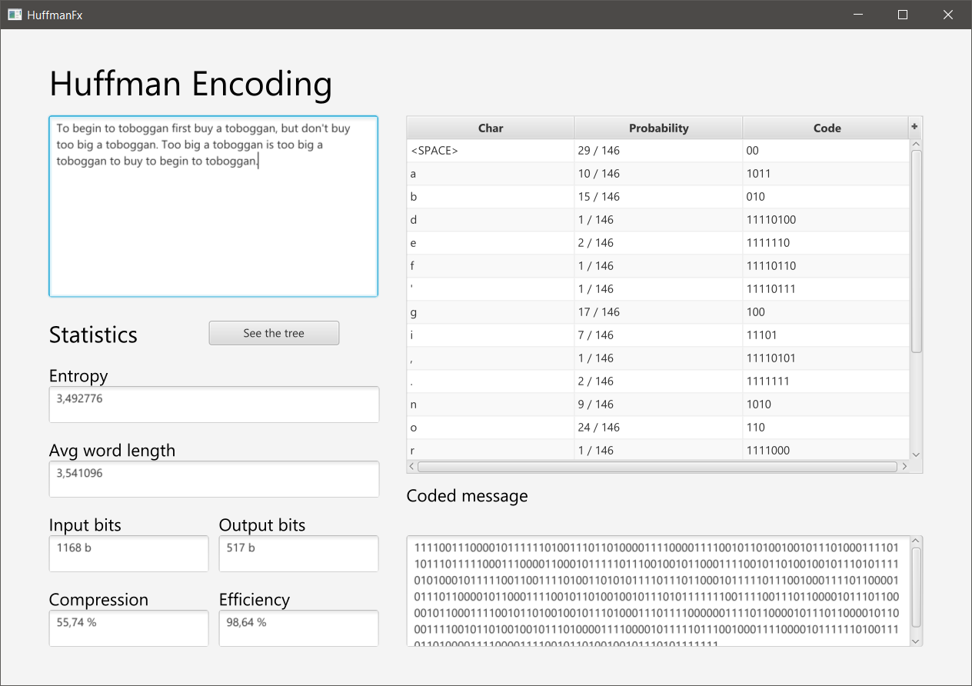Click code cell 010

[827, 197]
